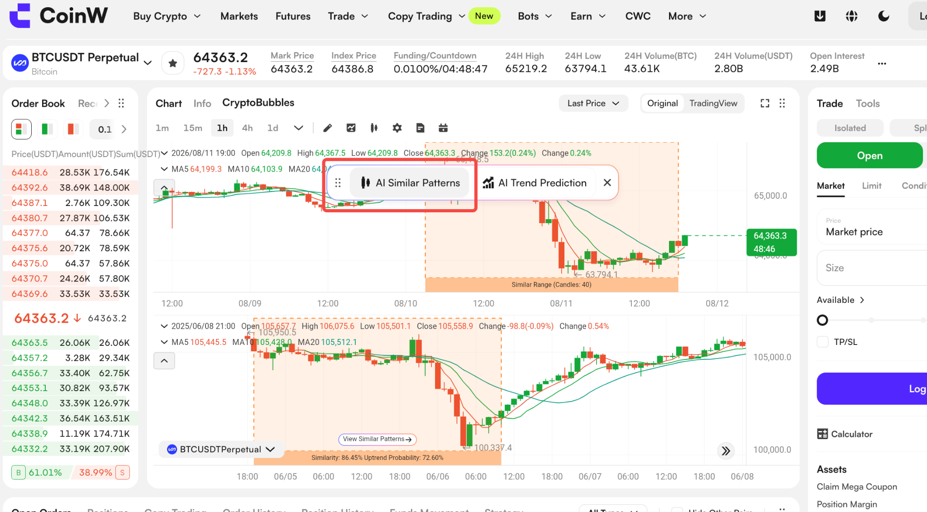Viewport: 927px width, 512px height.
Task: Expand more timeframe options
Action: 298,128
